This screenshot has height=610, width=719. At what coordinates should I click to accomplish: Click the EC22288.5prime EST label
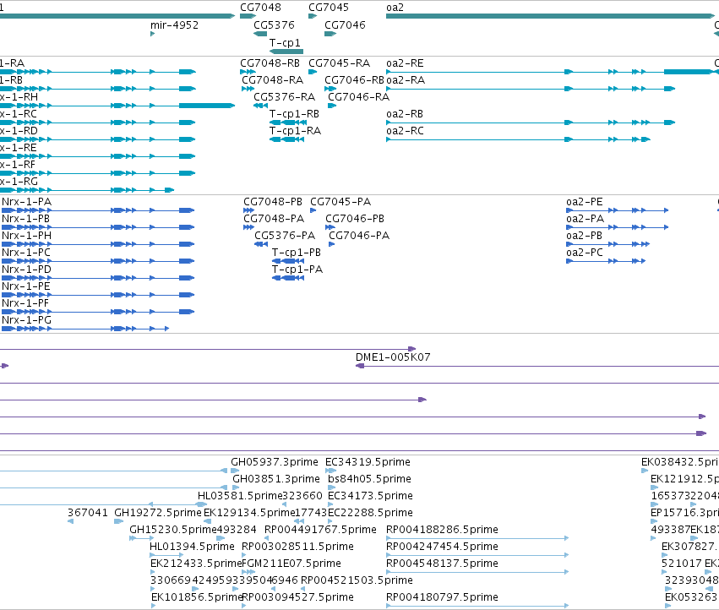(371, 513)
